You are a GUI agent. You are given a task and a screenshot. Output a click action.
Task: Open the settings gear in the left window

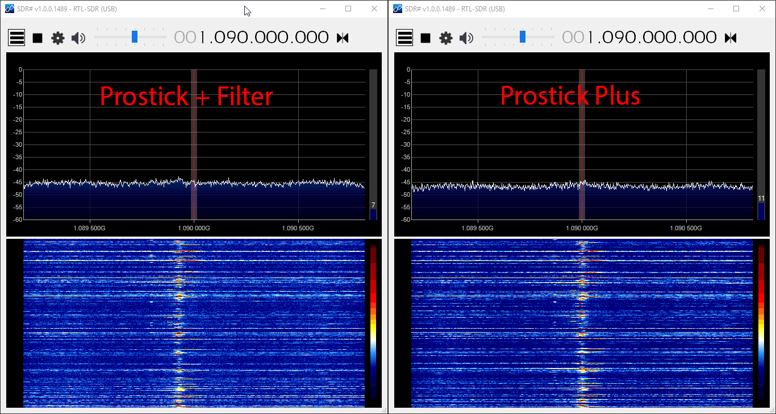point(58,38)
